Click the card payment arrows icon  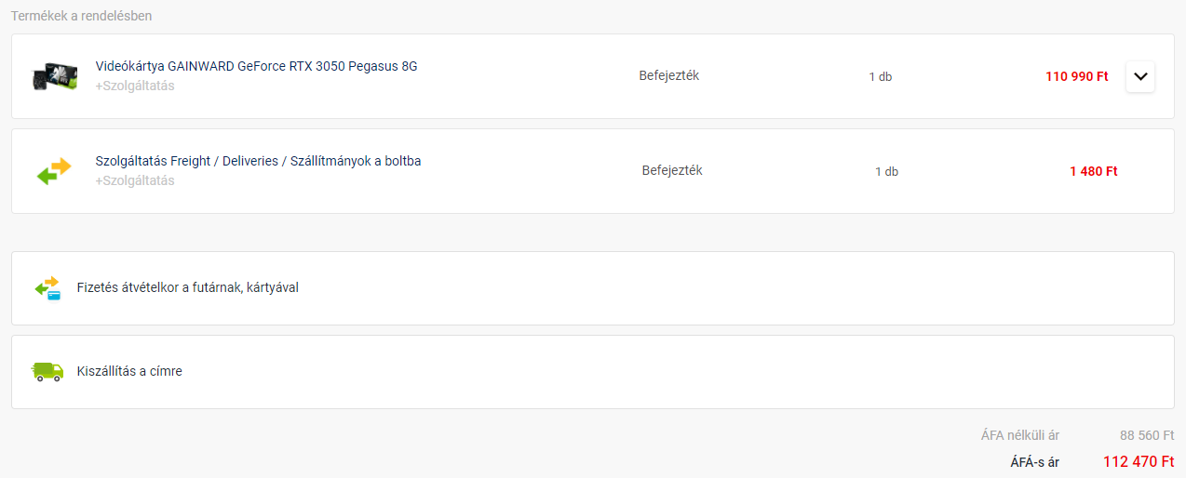coord(47,287)
